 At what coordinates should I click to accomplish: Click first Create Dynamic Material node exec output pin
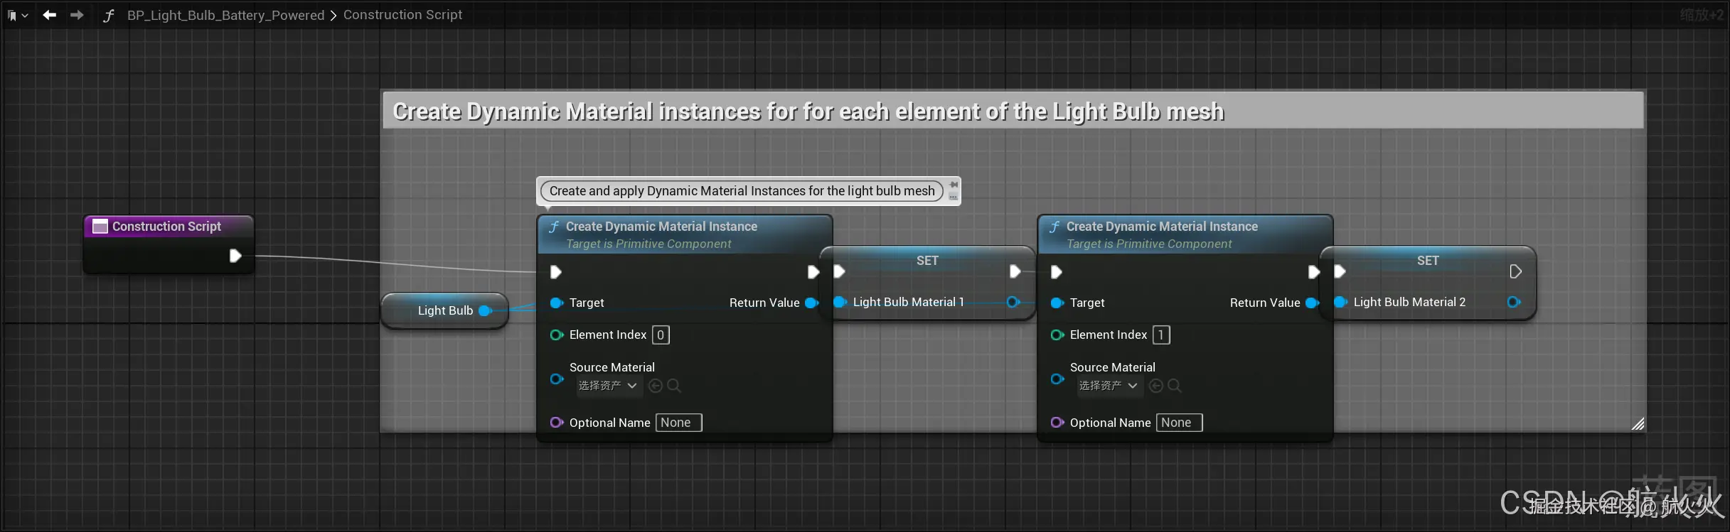coord(813,272)
